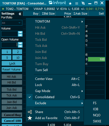The width and height of the screenshot is (109, 126).
Task: Decrease Volume with down arrow
Action: [x=20, y=35]
